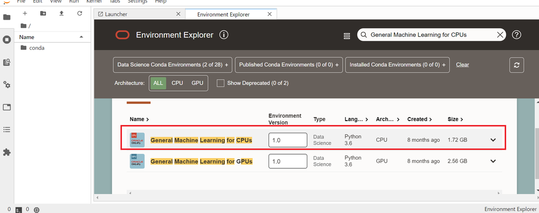Image resolution: width=539 pixels, height=213 pixels.
Task: Expand the General Machine Learning for CPUs row
Action: (x=493, y=140)
